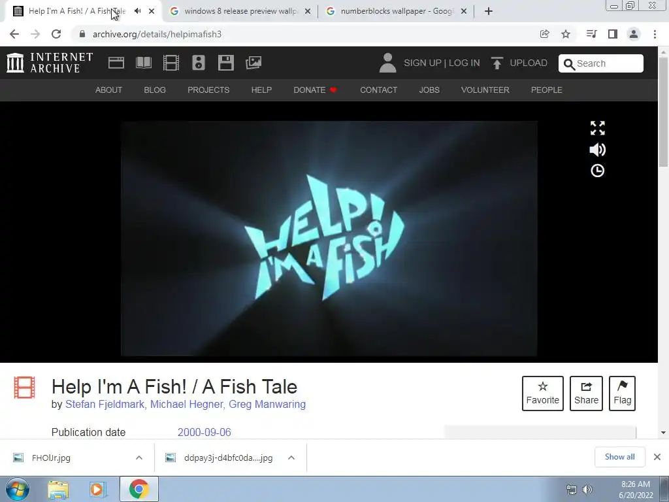Click the Flag button
Image resolution: width=669 pixels, height=502 pixels.
(x=622, y=393)
